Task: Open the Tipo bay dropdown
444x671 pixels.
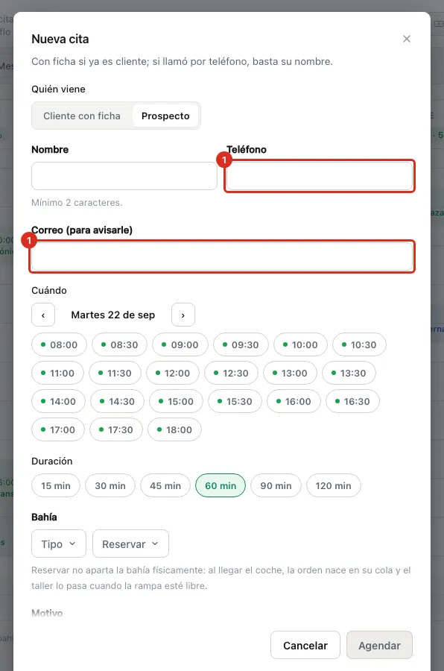Action: tap(59, 544)
